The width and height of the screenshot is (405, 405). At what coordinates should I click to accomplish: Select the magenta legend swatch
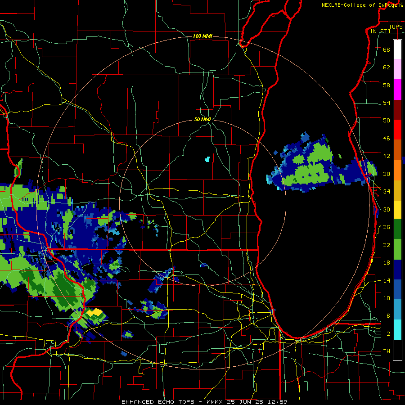click(x=397, y=90)
